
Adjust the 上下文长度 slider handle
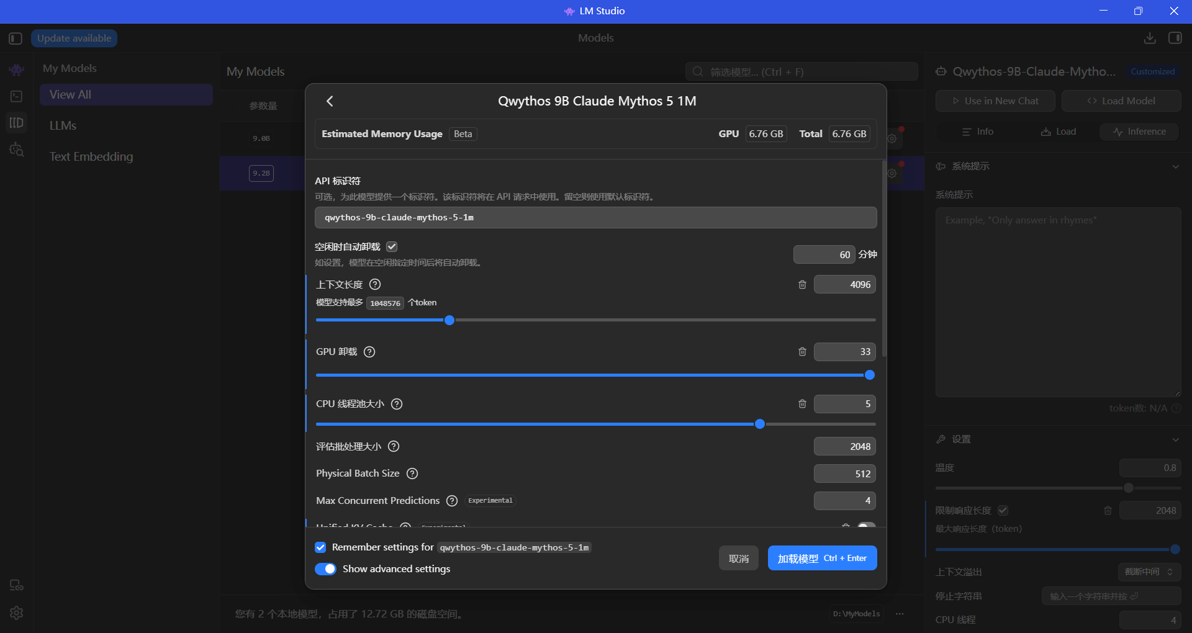point(449,320)
